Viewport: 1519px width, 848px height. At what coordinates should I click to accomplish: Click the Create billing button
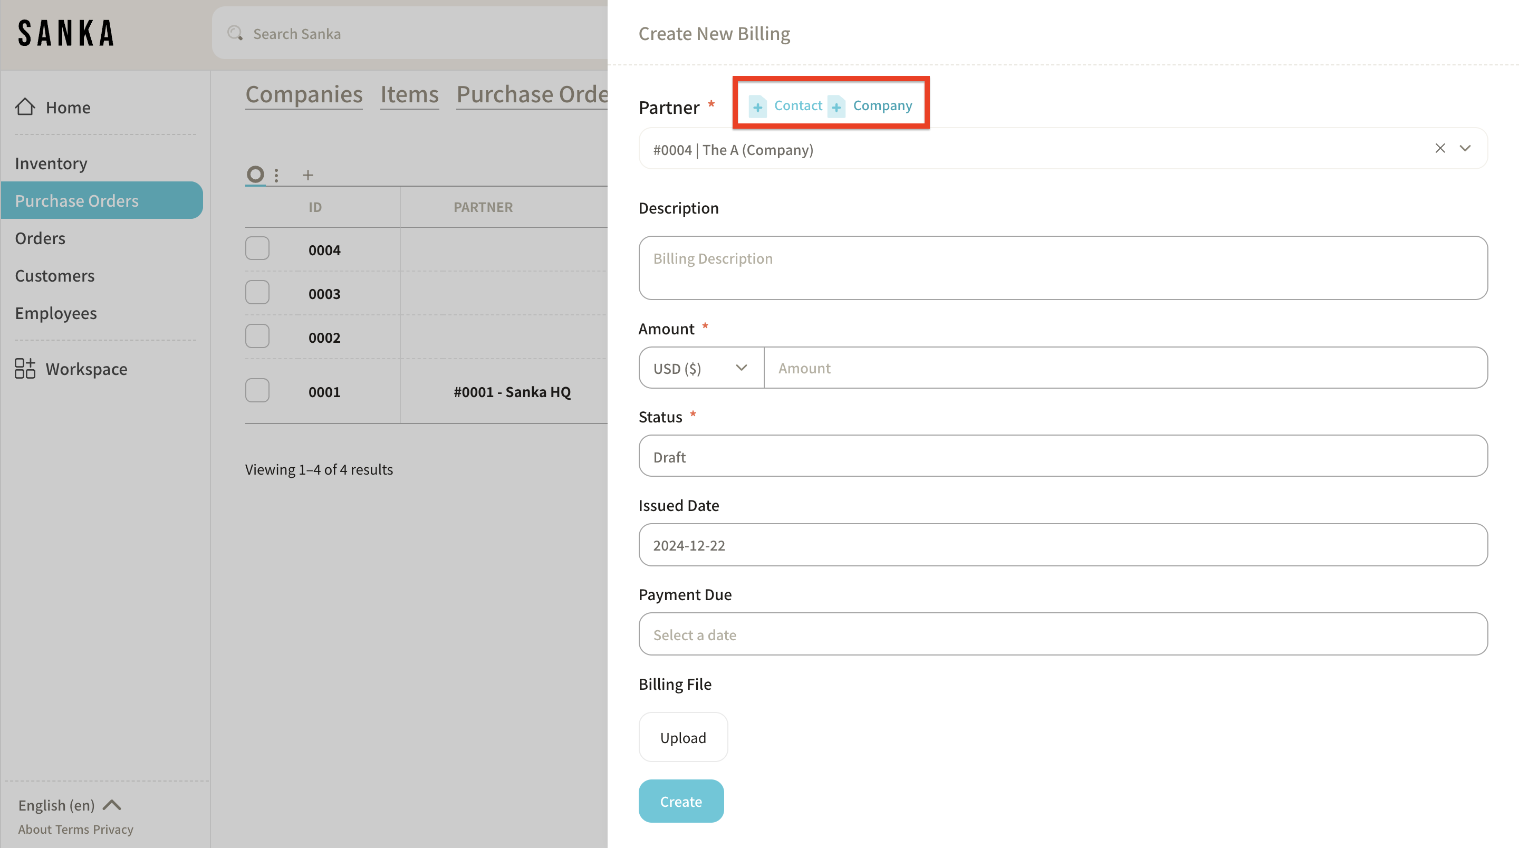point(681,801)
